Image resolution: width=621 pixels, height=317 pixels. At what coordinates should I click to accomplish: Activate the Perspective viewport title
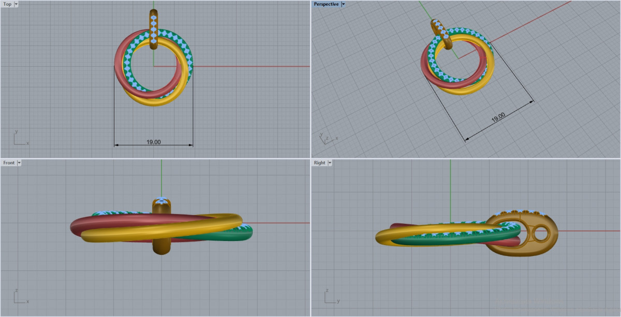pyautogui.click(x=326, y=4)
